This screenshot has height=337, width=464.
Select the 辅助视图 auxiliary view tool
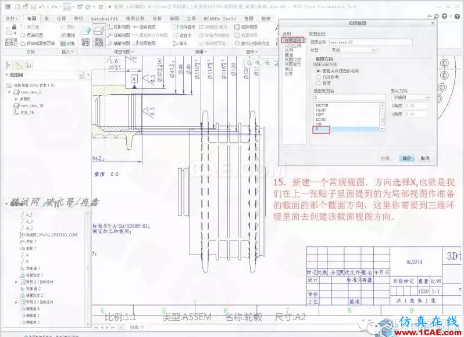click(x=119, y=44)
